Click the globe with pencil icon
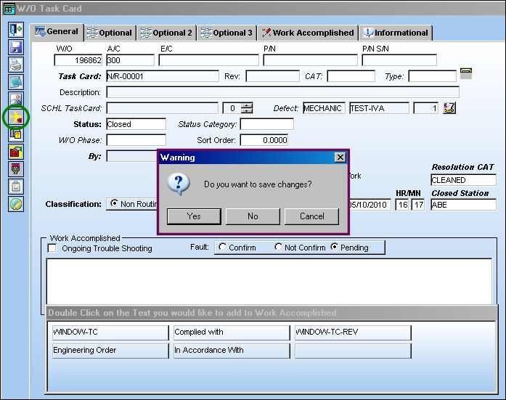506x400 pixels. tap(16, 204)
